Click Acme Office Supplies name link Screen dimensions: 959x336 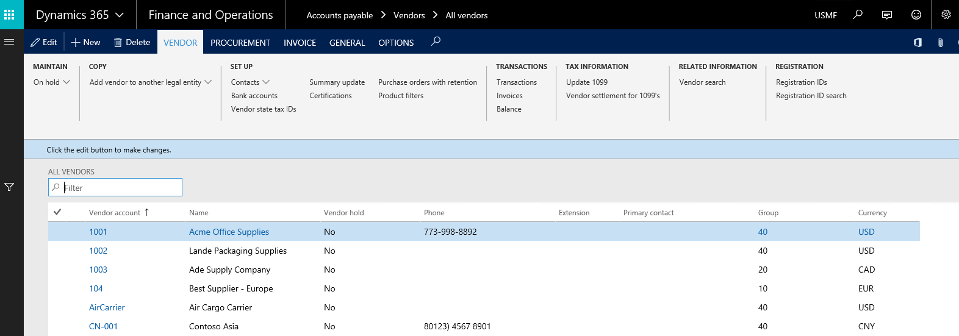229,232
